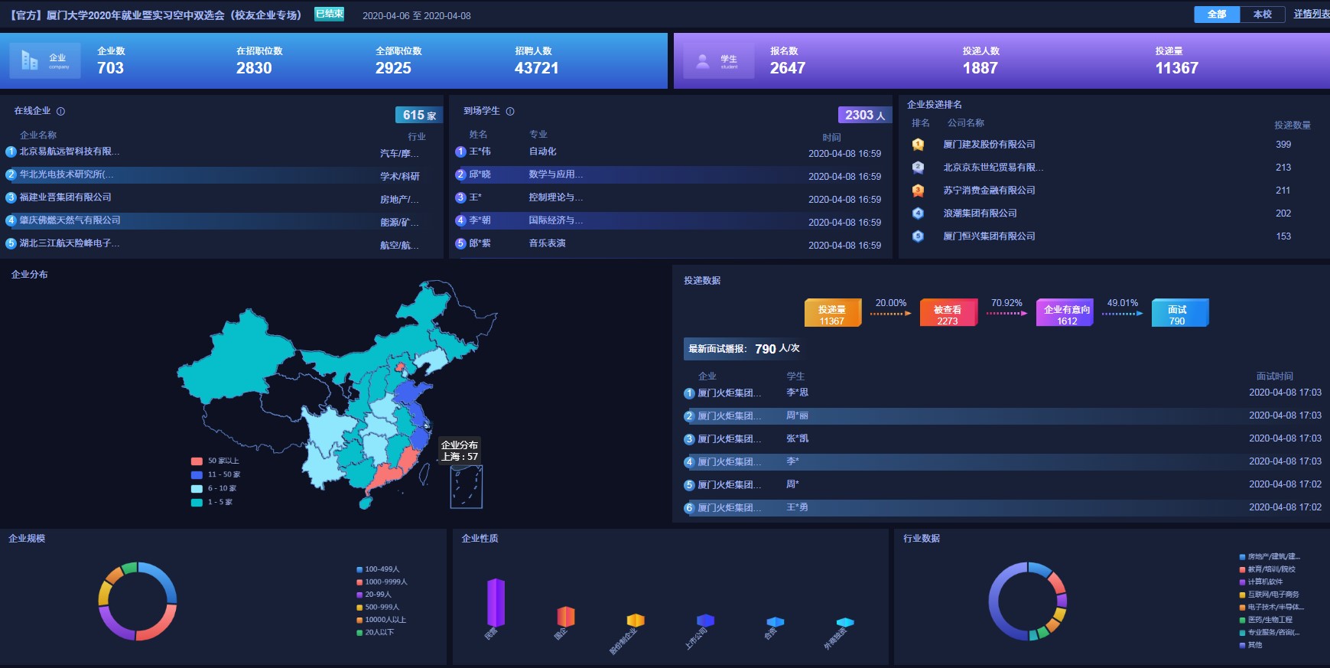Toggle the 11 - 50 家 map legend

(x=223, y=474)
